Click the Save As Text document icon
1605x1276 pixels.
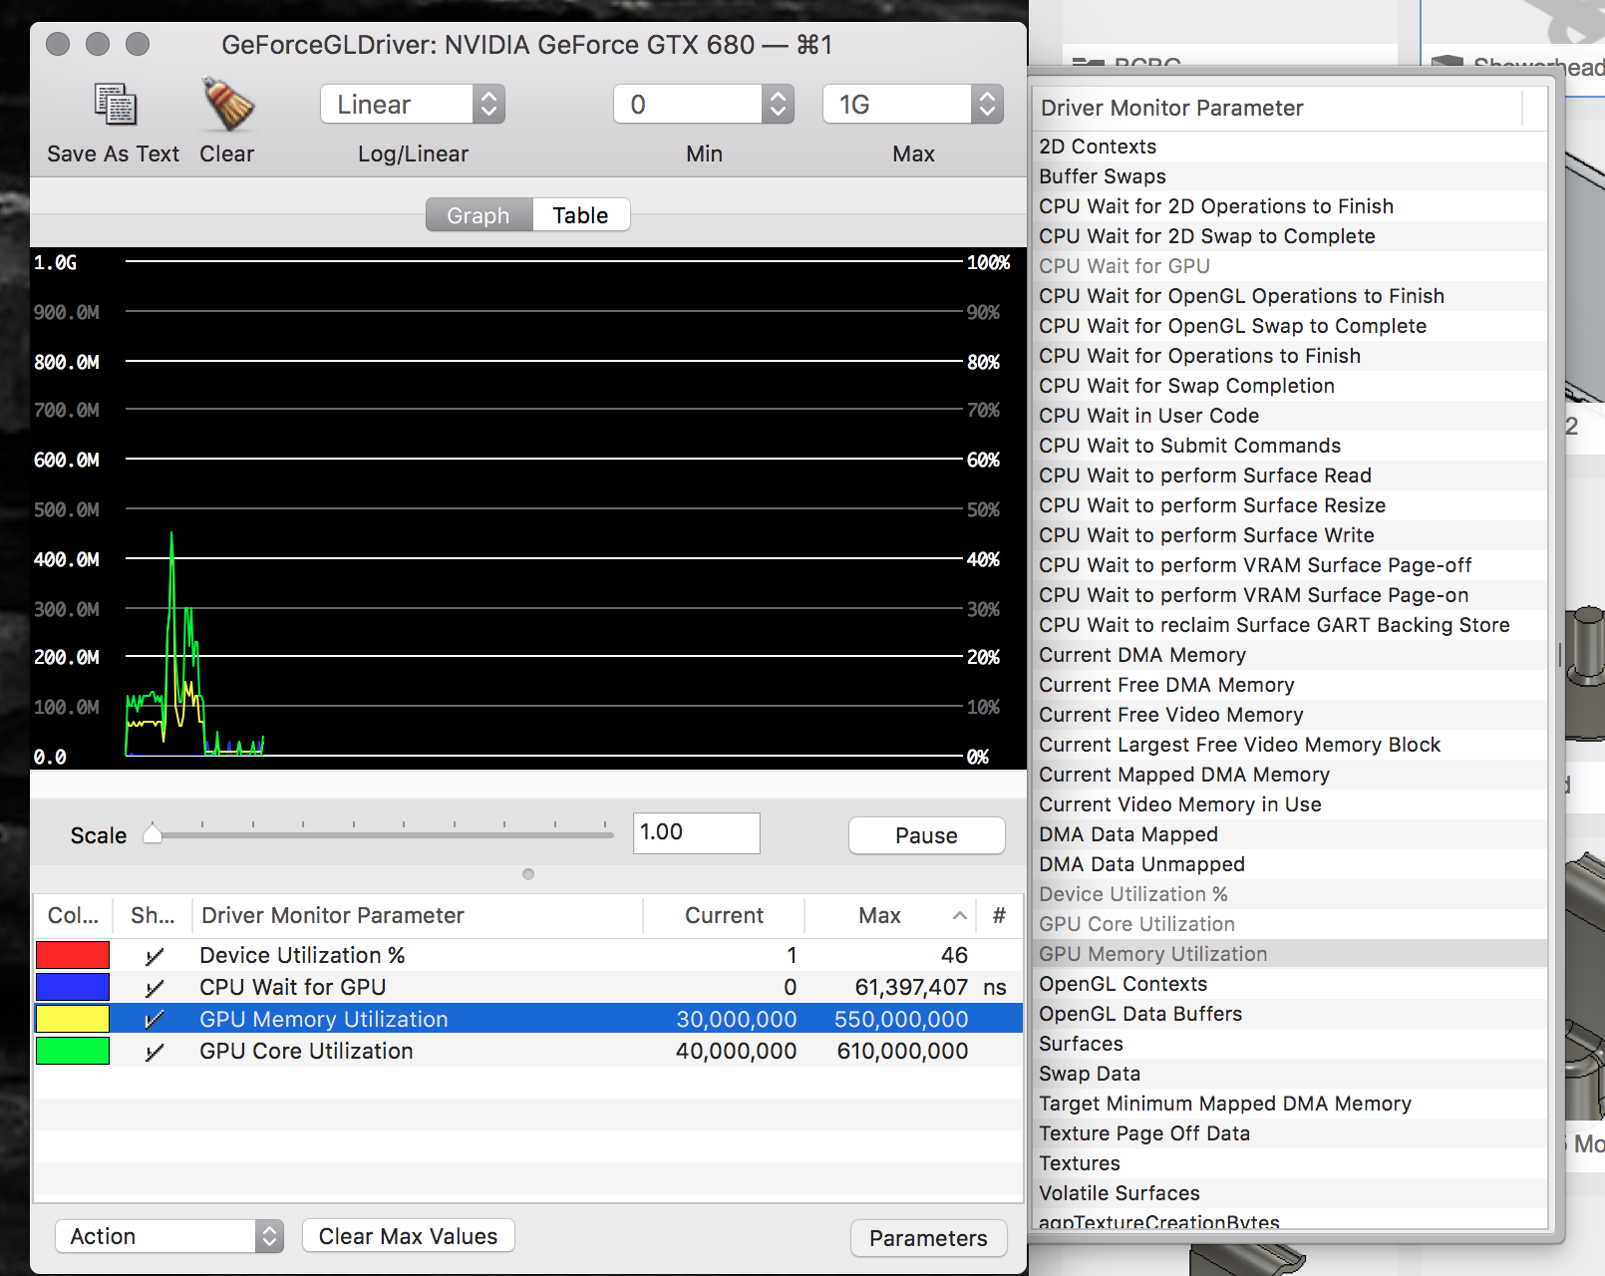pos(115,105)
